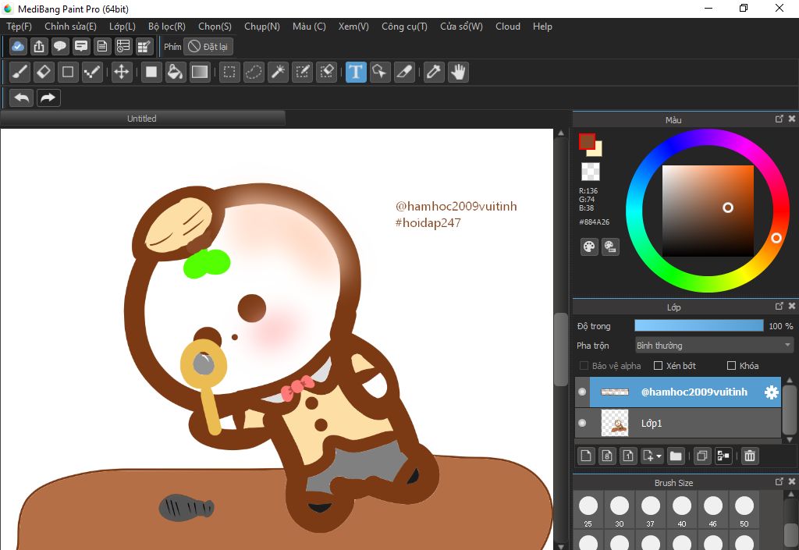Select the Select Eraser tool
This screenshot has width=799, height=550.
click(326, 72)
